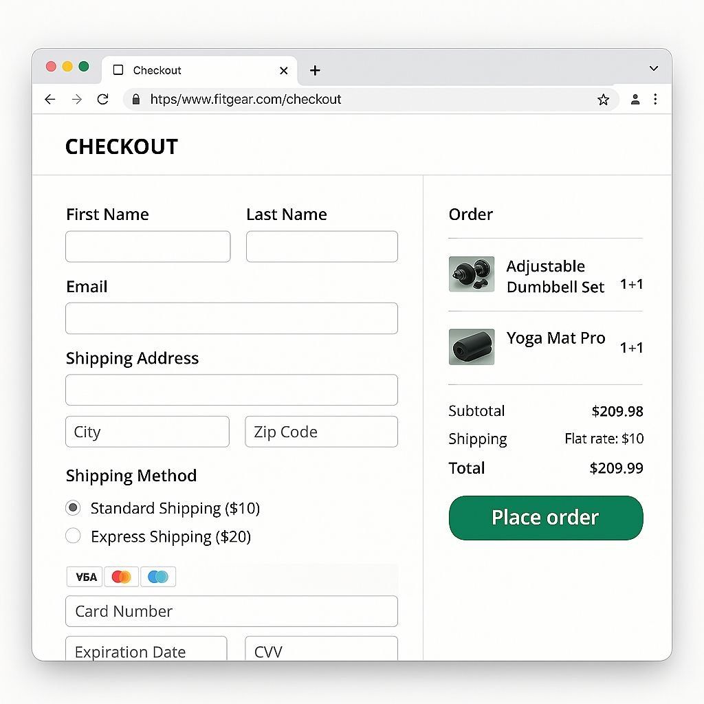Click the Yoga Mat Pro thumbnail
Screen dimensions: 704x704
pyautogui.click(x=472, y=346)
